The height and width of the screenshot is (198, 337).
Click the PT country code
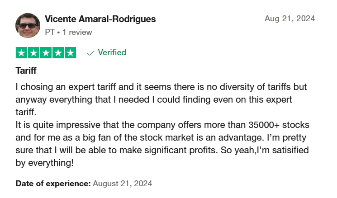tap(50, 32)
